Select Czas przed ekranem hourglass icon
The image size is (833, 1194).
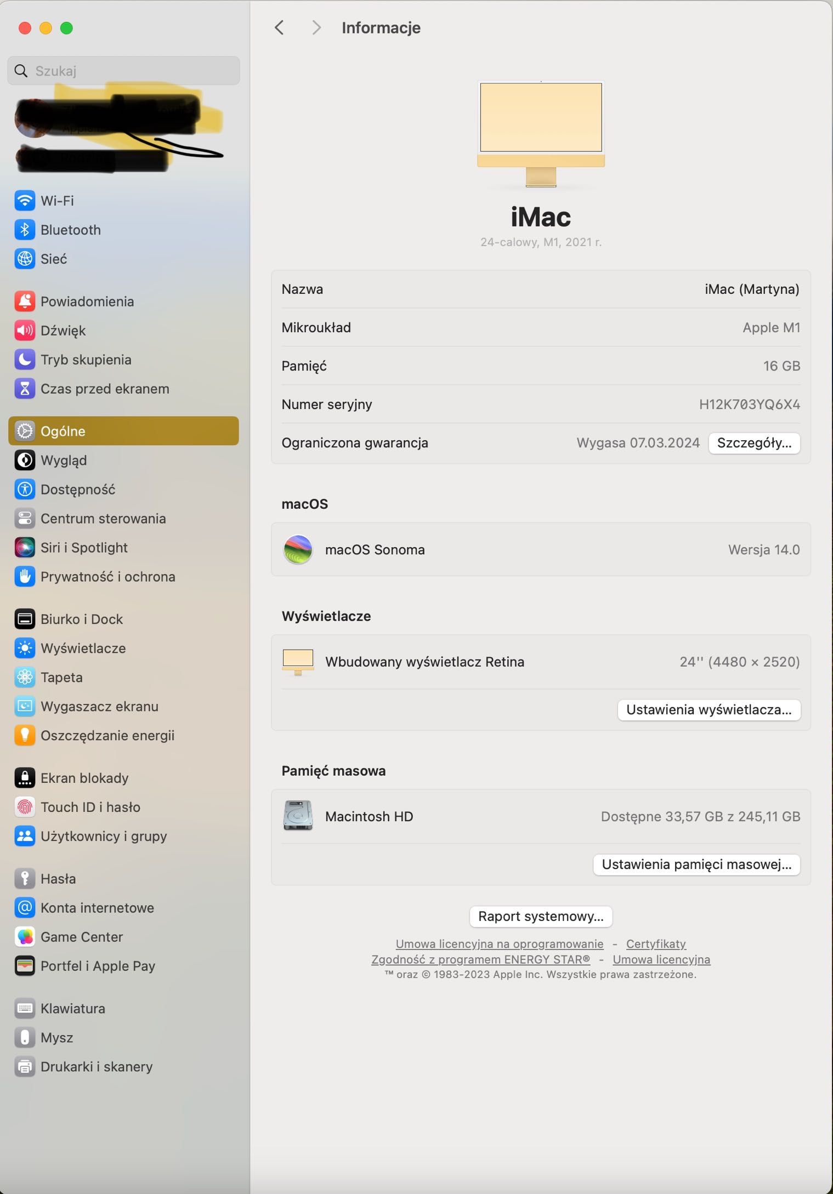point(25,389)
